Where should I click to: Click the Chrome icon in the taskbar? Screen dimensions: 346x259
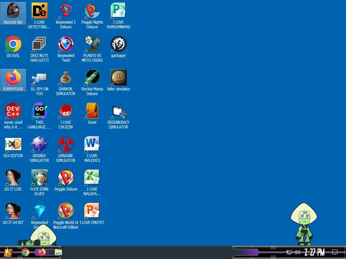click(x=25, y=252)
